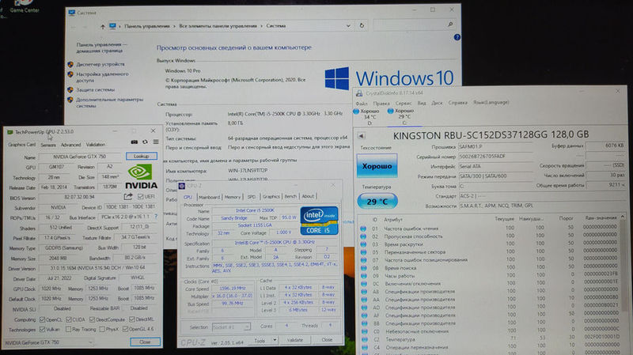Toggle the DirectCompute checkbox in GPU-Z
The height and width of the screenshot is (355, 633).
pyautogui.click(x=92, y=319)
